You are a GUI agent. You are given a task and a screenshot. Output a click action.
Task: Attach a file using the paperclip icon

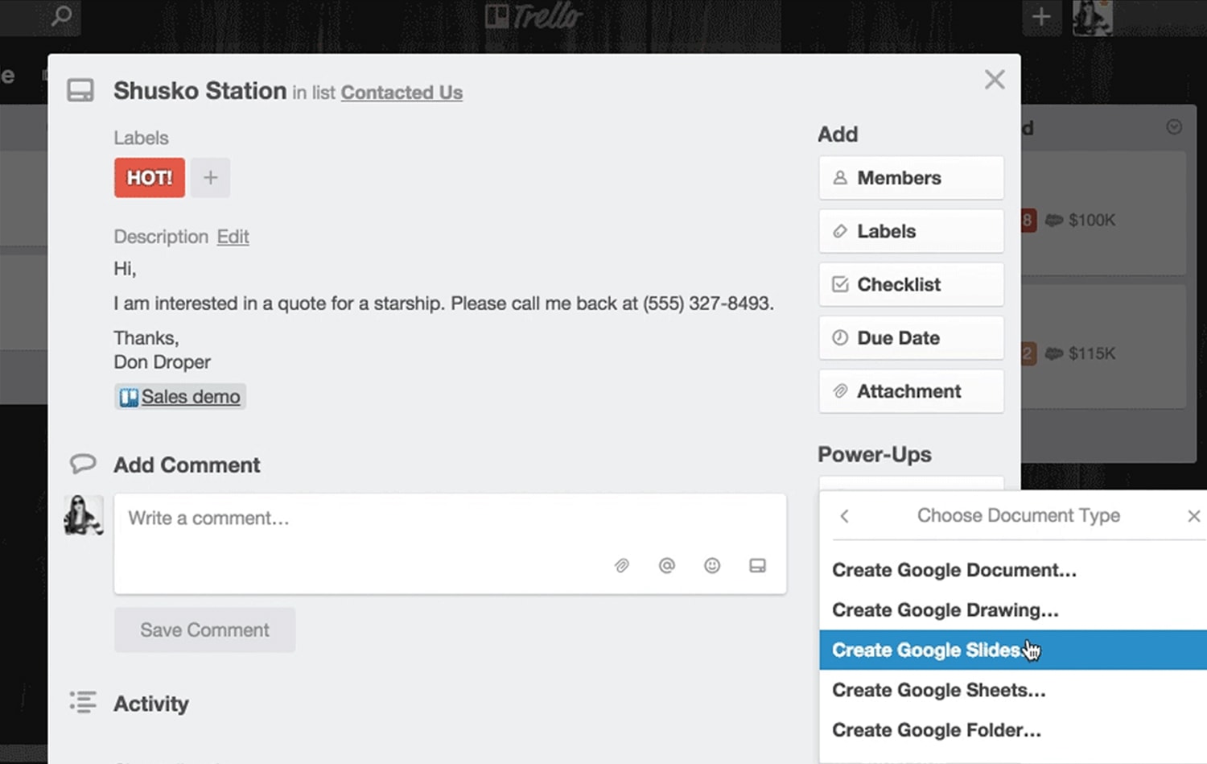(x=621, y=566)
